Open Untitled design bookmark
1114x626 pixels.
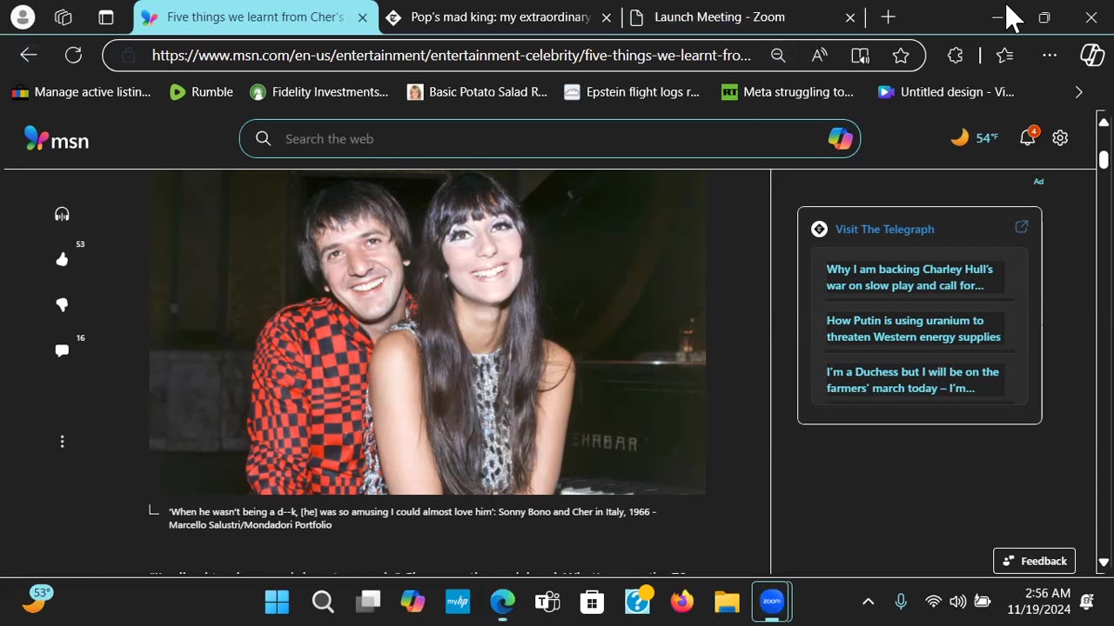(946, 91)
